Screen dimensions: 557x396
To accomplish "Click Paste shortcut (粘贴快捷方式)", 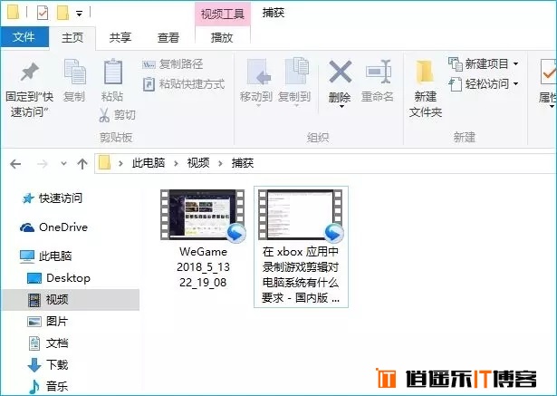I will click(x=184, y=84).
